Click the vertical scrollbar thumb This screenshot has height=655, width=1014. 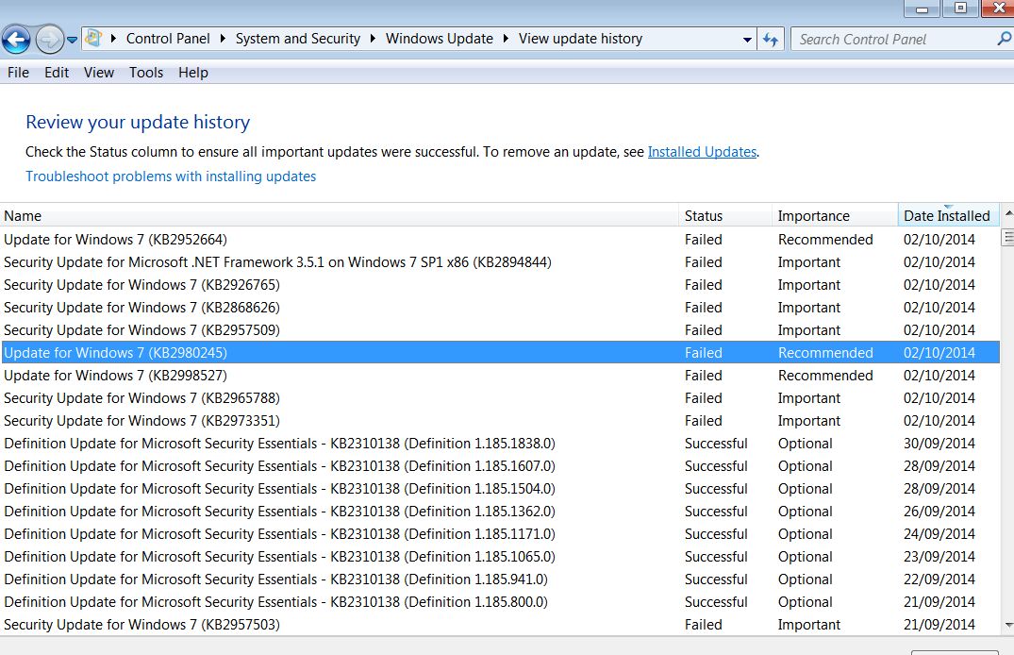point(1007,238)
